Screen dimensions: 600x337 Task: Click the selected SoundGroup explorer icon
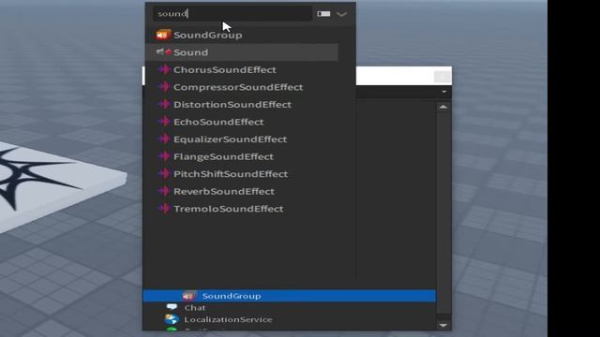[189, 296]
